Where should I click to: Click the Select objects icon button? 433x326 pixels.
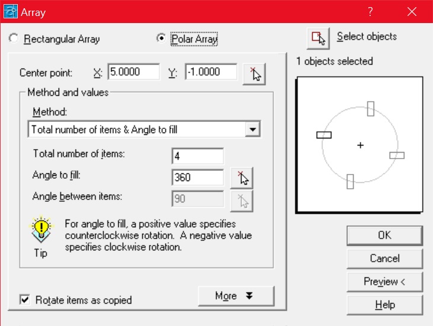tap(318, 38)
